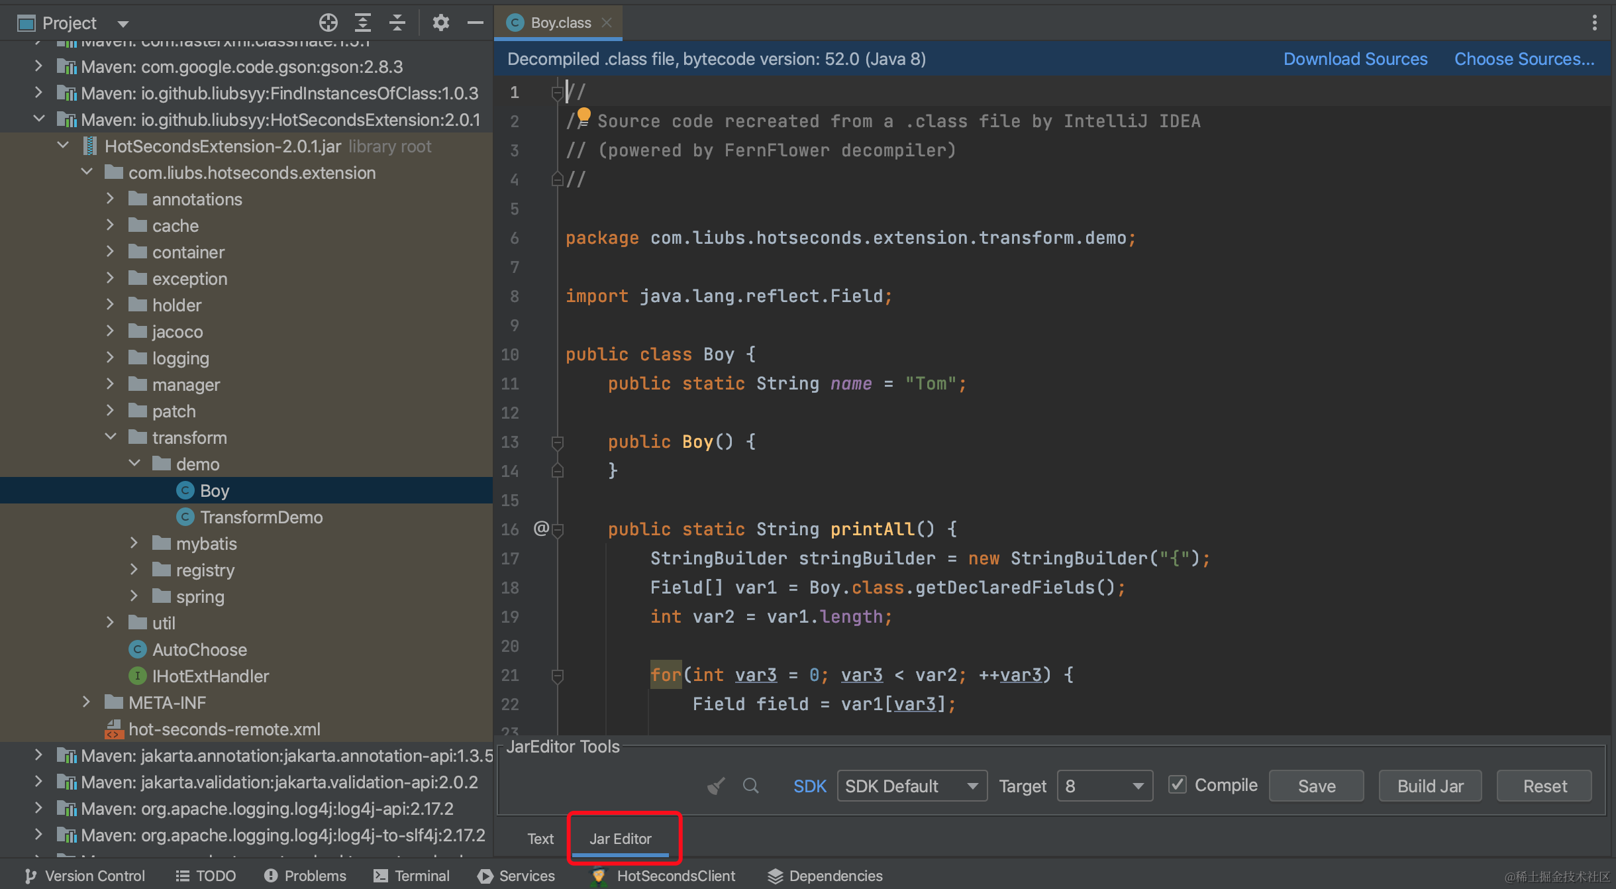Open the Terminal tool window
The image size is (1616, 889).
click(411, 876)
